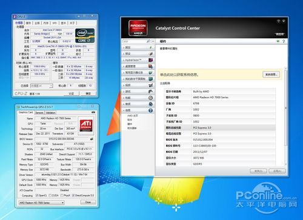Open the tab just left of SPD in CPU-Z
Viewport: 303px width, 220px height.
pyautogui.click(x=46, y=23)
